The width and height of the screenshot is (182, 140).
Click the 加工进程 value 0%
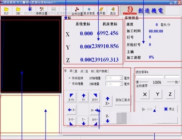(151, 57)
